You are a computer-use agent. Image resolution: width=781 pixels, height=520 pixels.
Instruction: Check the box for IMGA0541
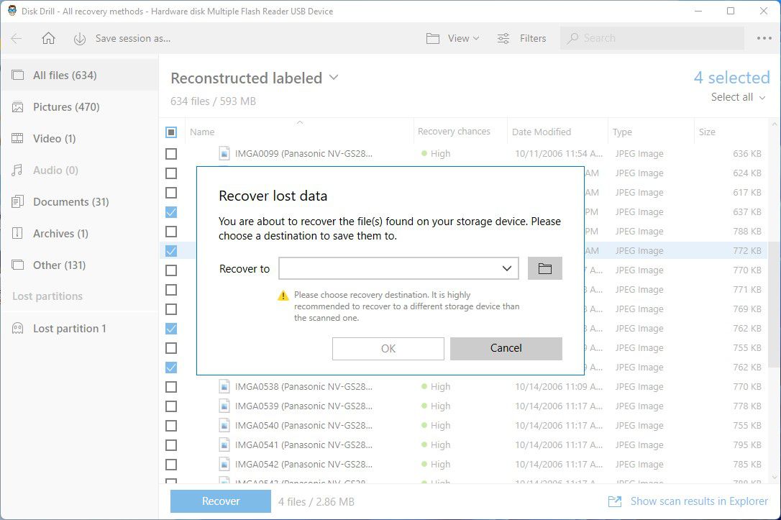[171, 444]
